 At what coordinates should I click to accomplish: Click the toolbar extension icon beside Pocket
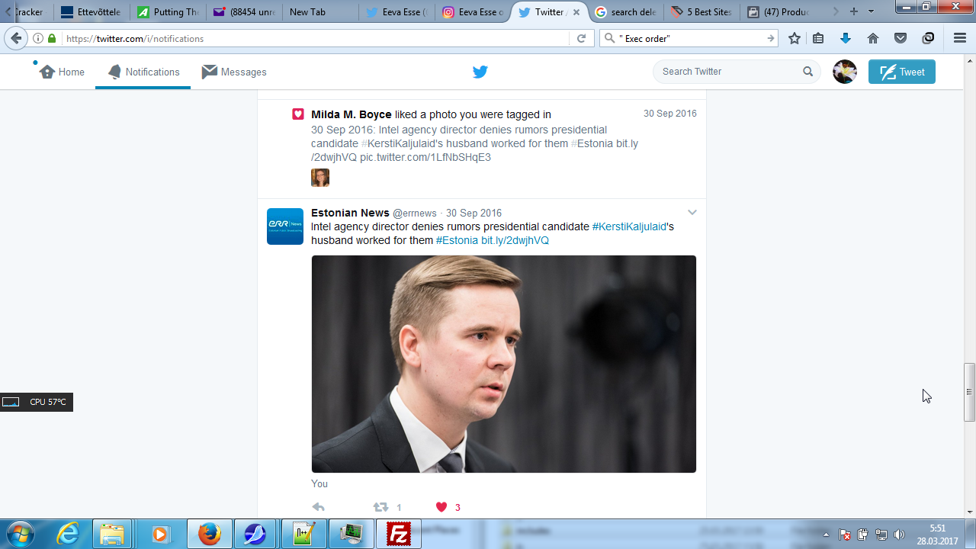pyautogui.click(x=928, y=38)
